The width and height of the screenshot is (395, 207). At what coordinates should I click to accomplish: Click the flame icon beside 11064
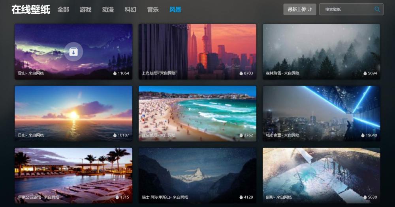coord(115,73)
